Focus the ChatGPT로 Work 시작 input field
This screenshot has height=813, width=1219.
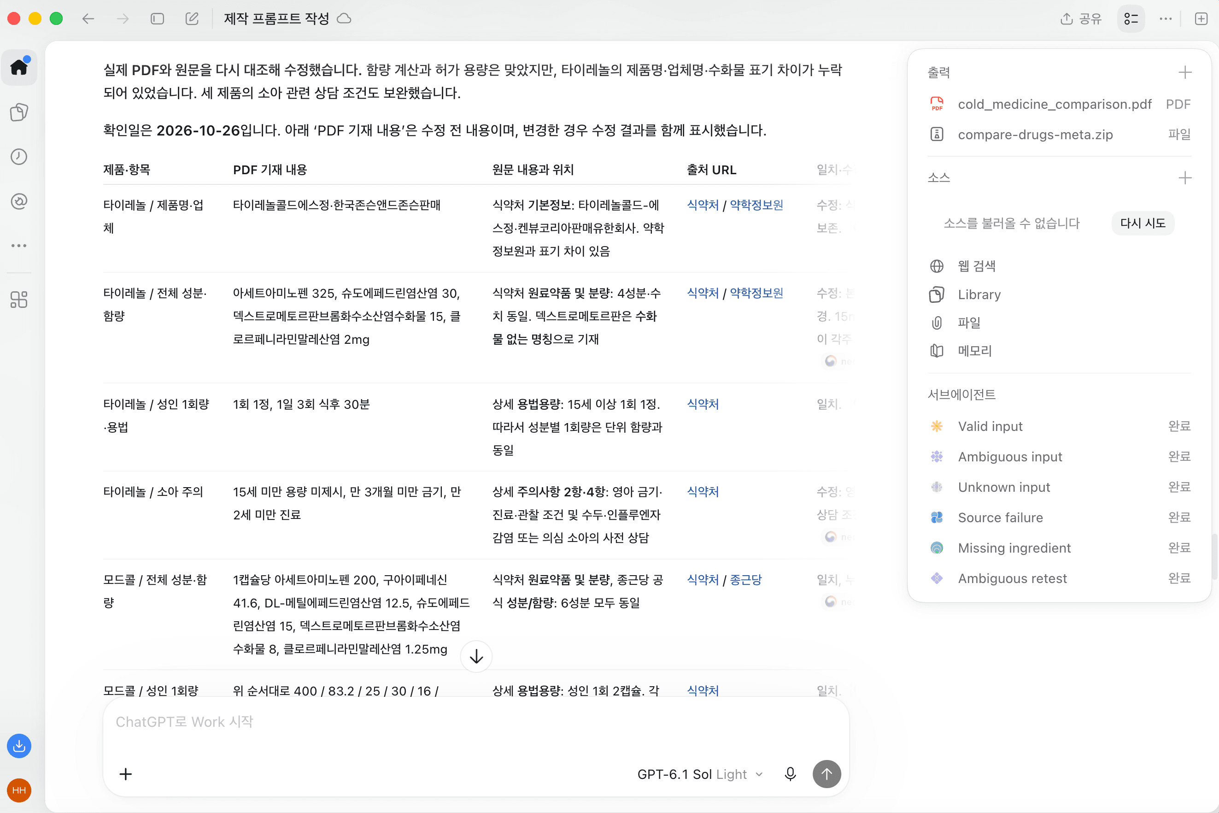476,722
